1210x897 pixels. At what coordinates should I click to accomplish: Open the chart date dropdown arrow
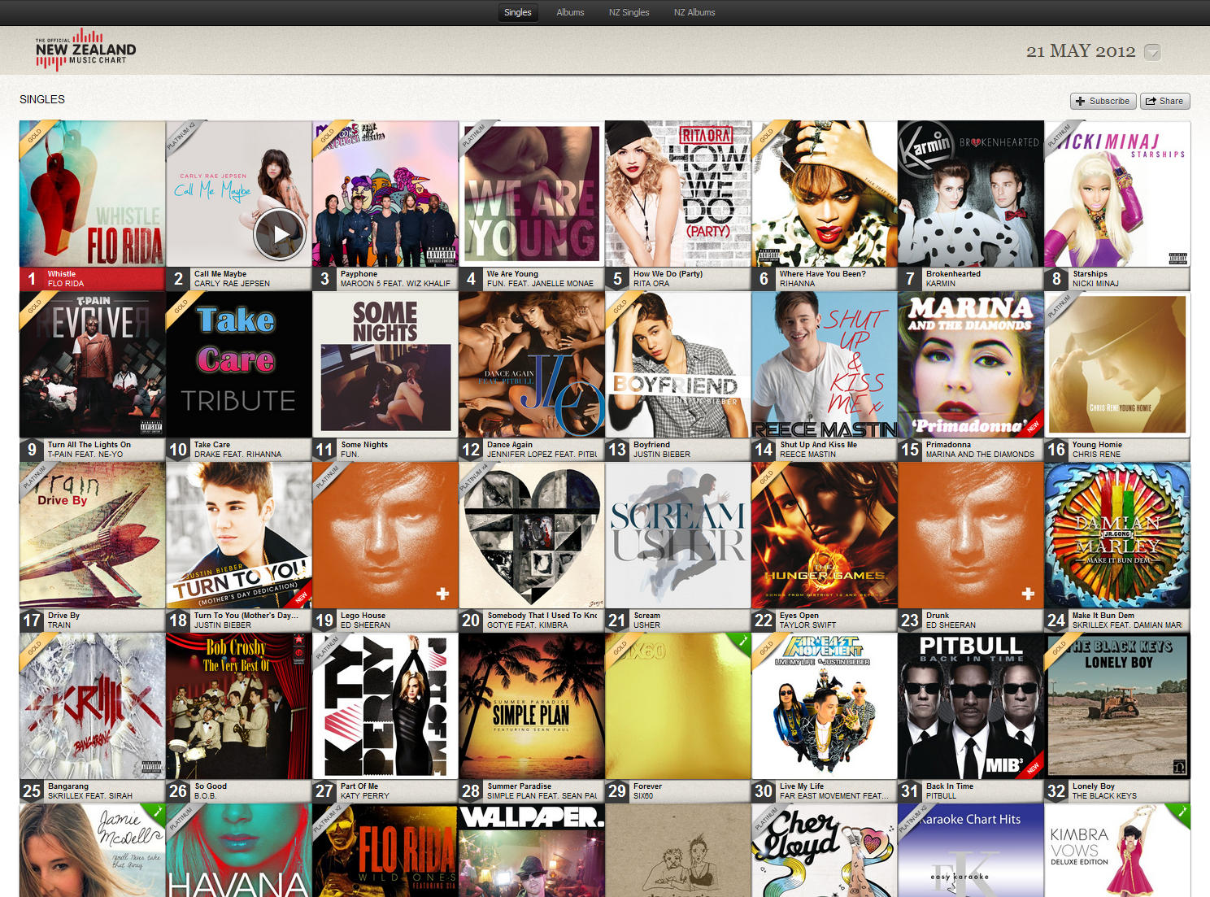(x=1152, y=52)
